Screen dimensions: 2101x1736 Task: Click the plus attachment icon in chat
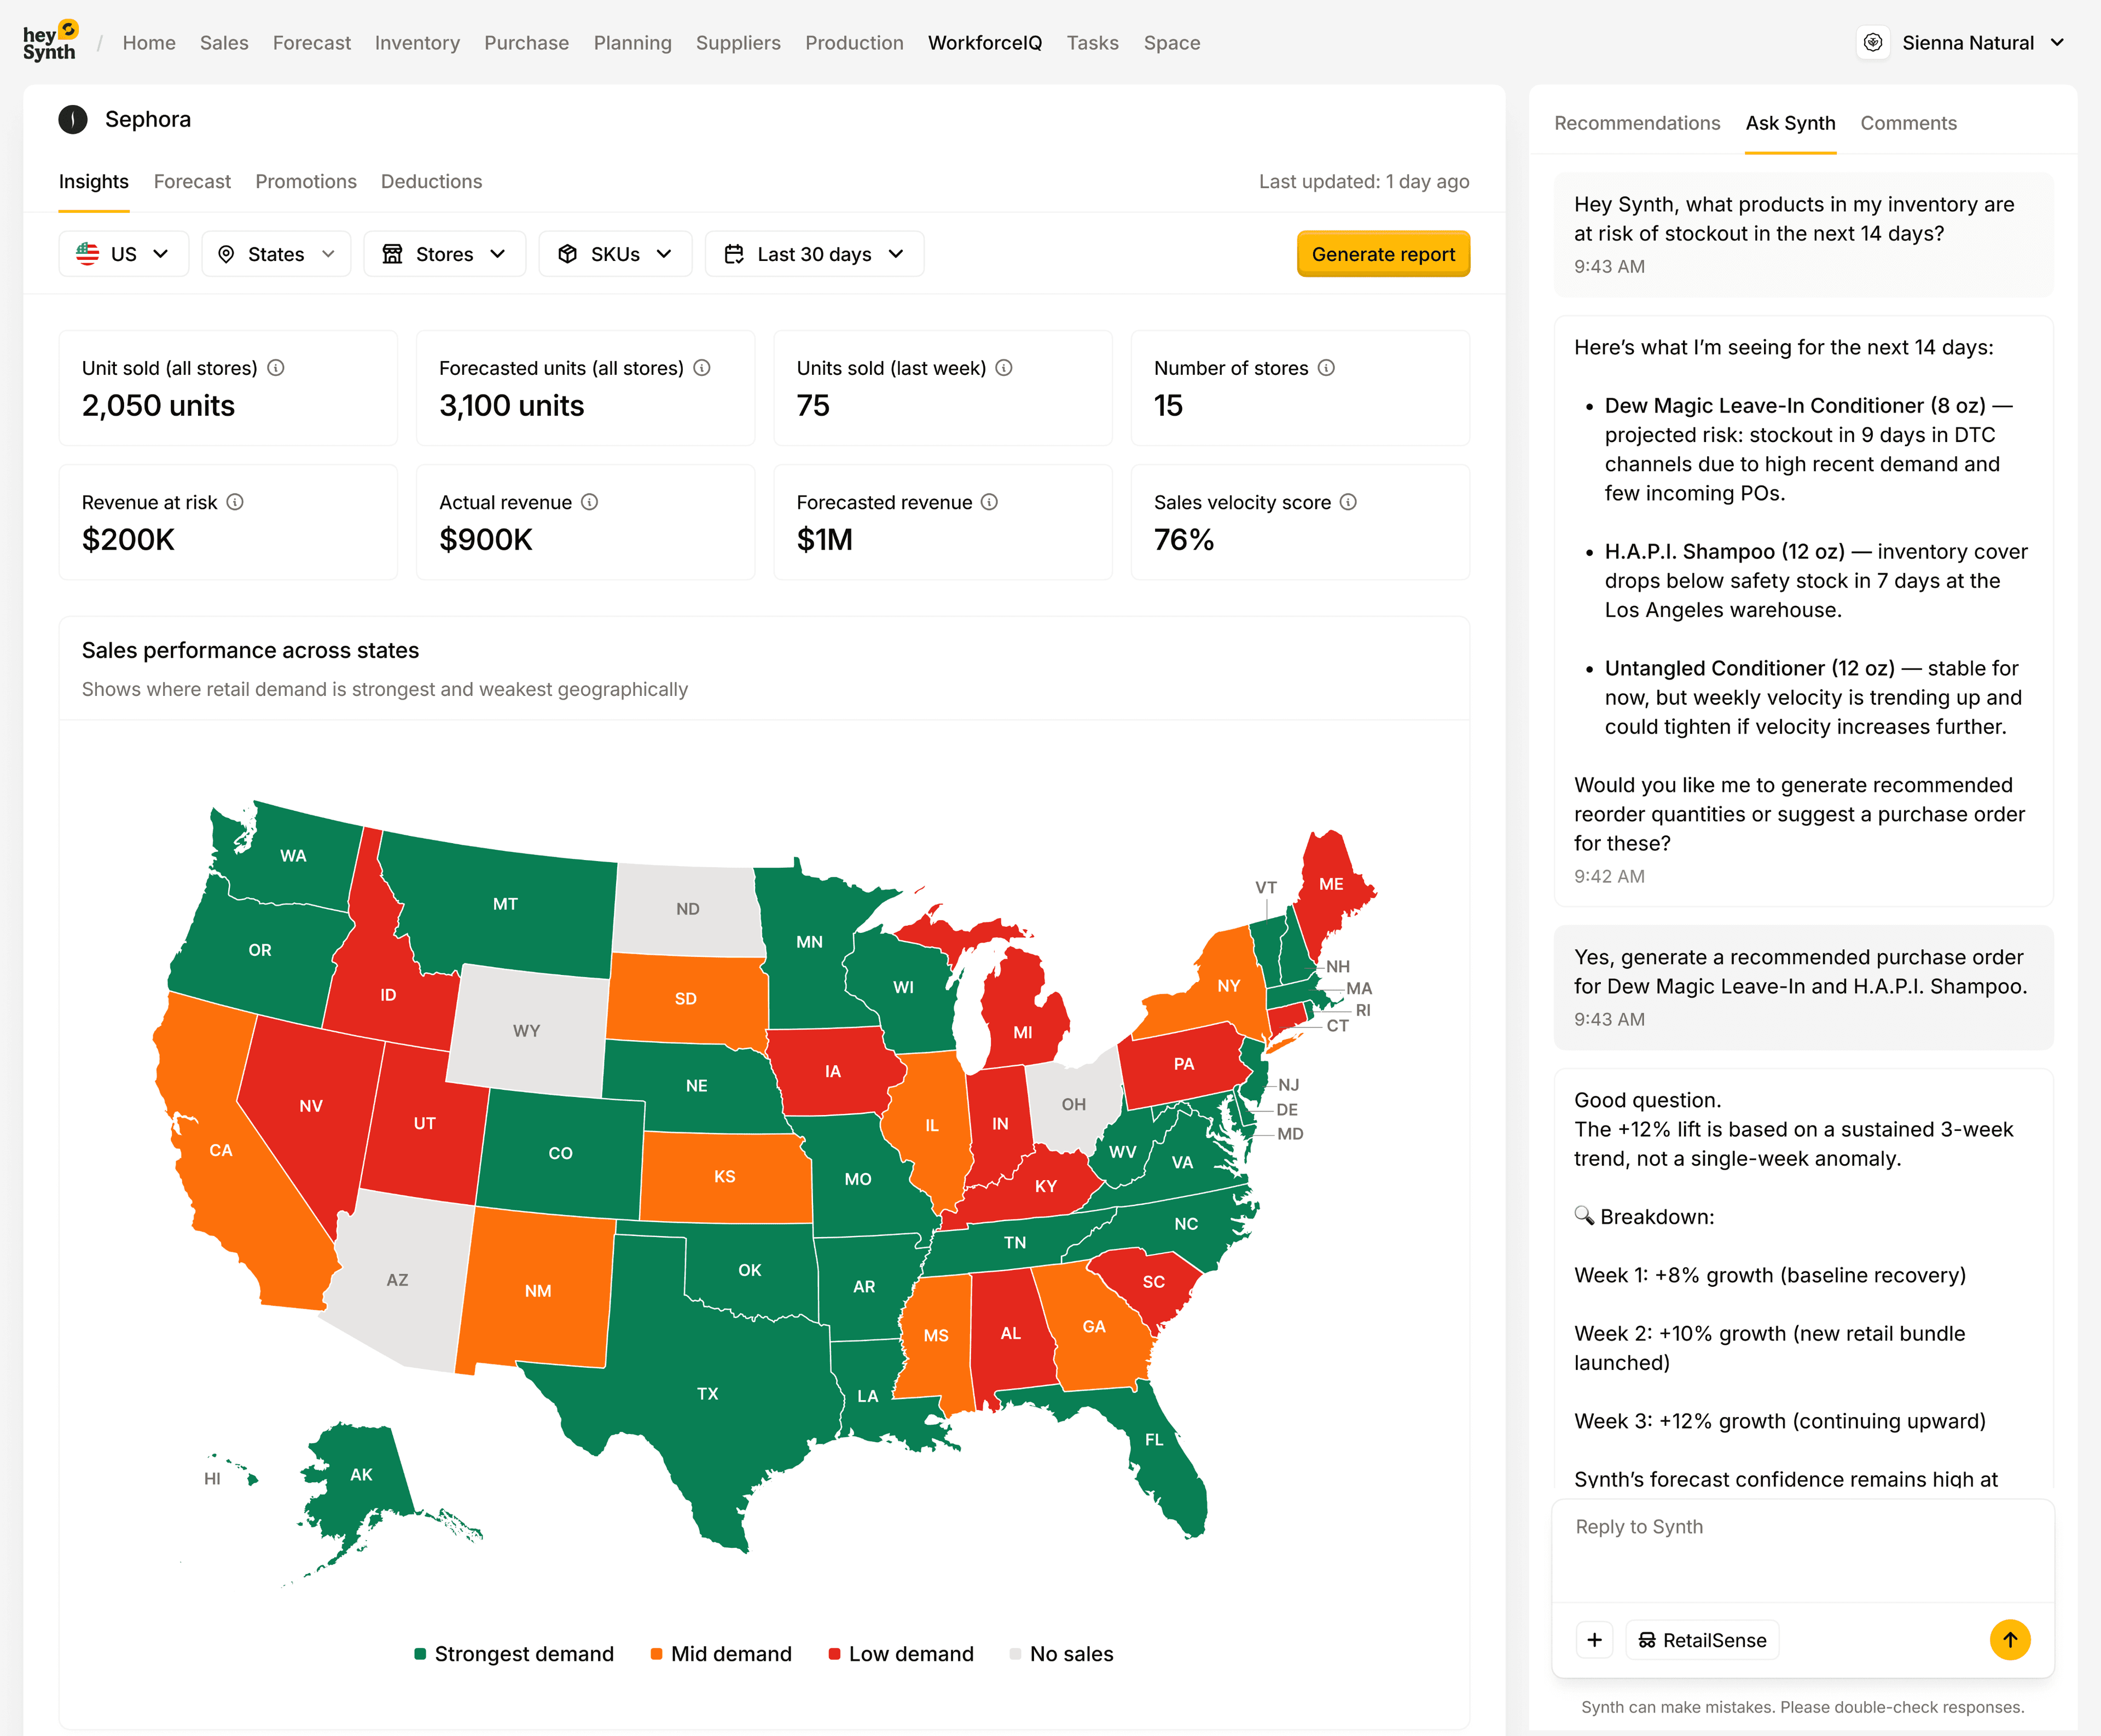coord(1594,1640)
